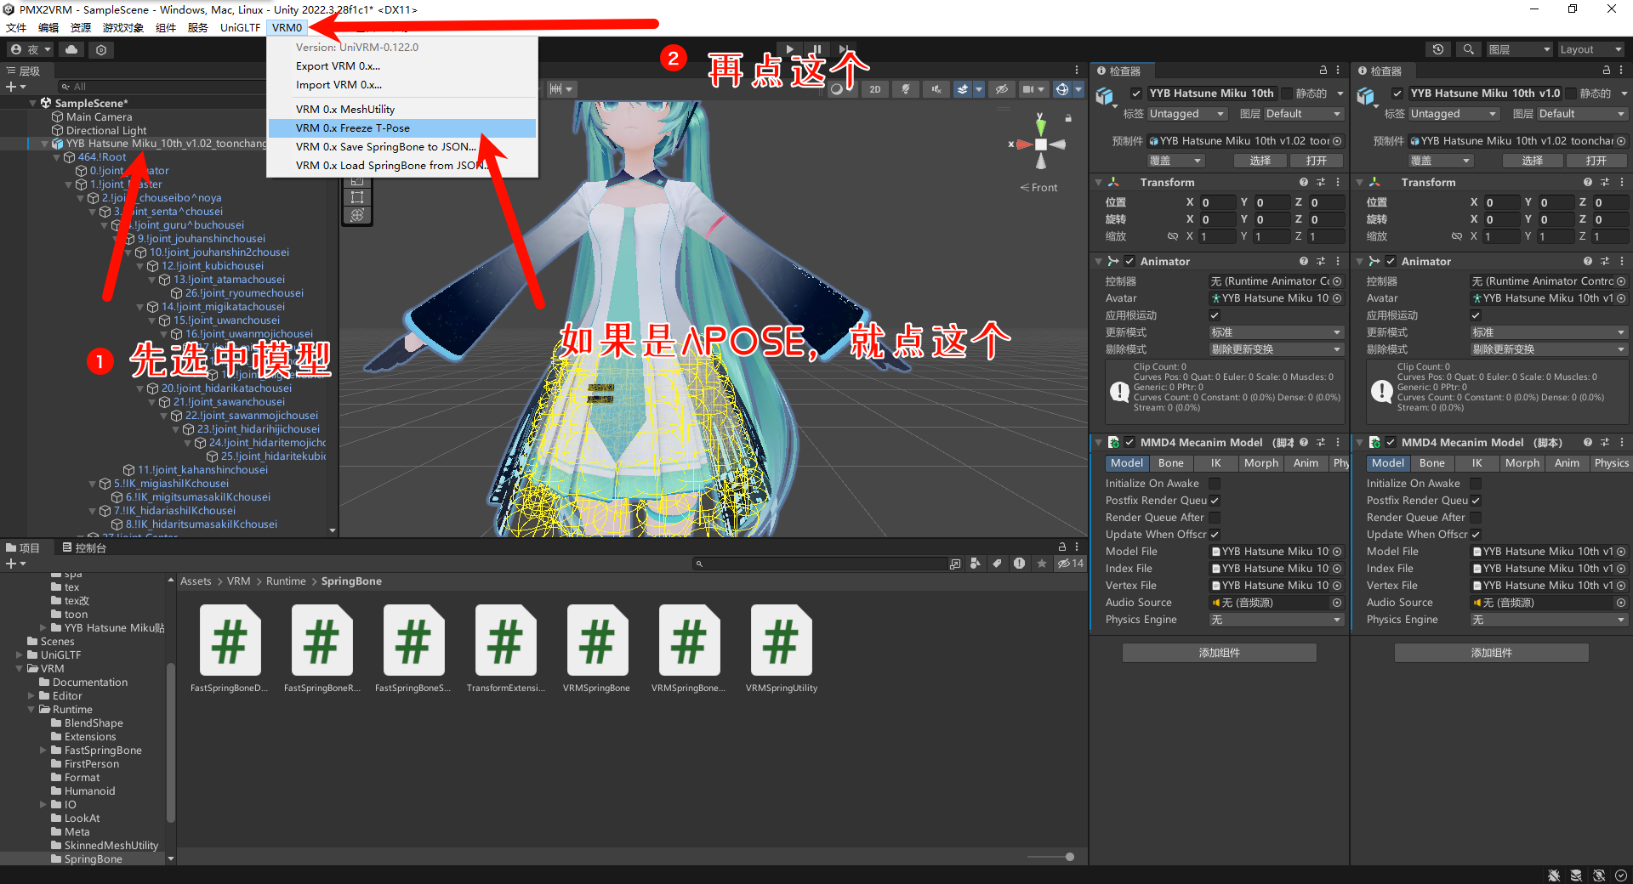This screenshot has height=884, width=1633.
Task: Open Physics Engine dropdown in first inspector
Action: click(1276, 620)
